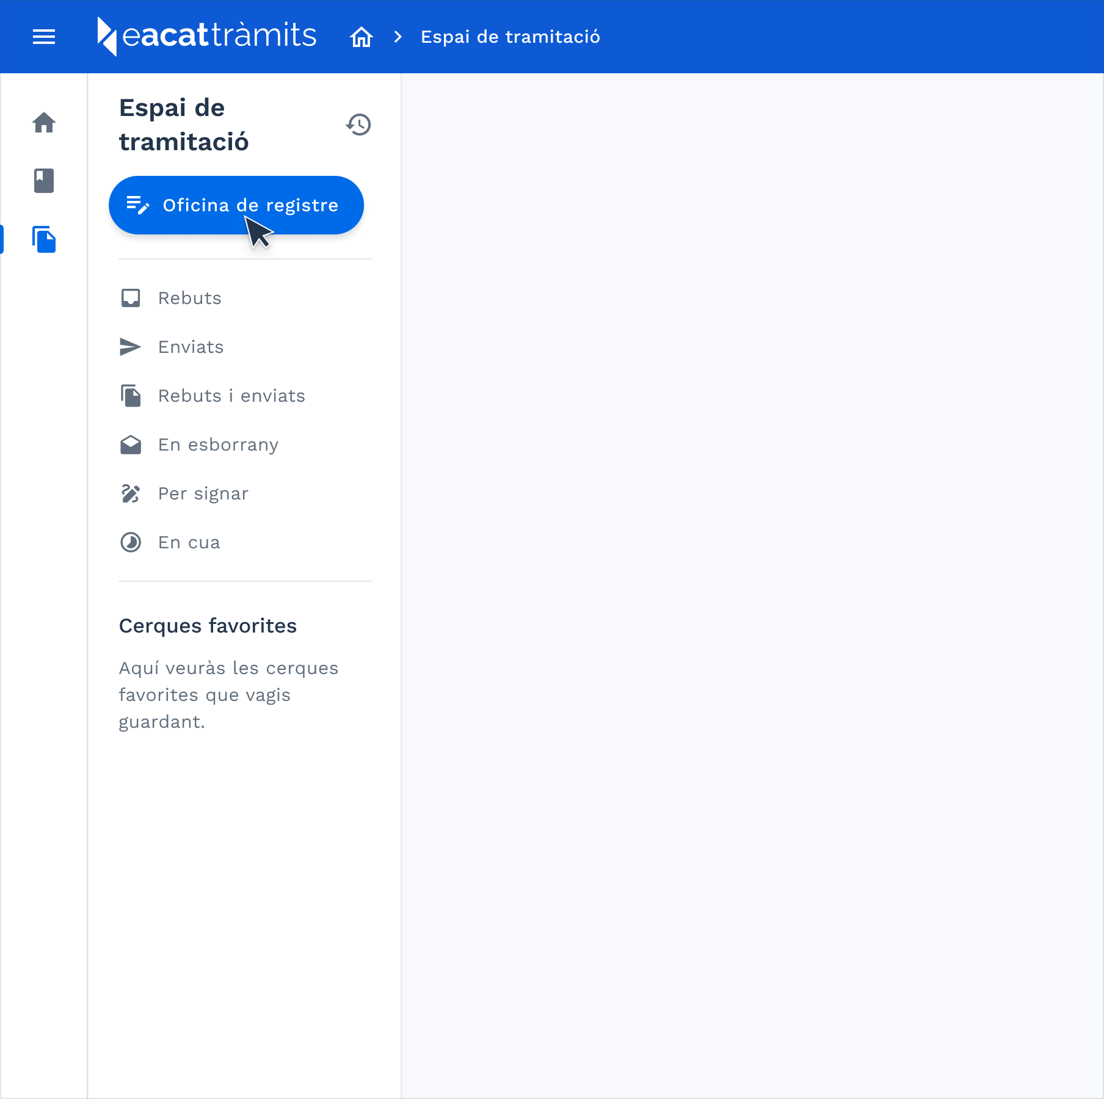1104x1099 pixels.
Task: Click the Oficina de registre button
Action: coord(236,205)
